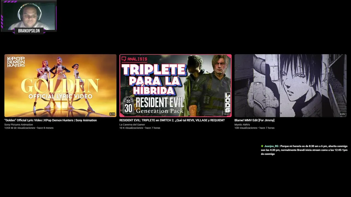Click the BRANDIPSILON webcam name label
This screenshot has width=351, height=197.
tap(29, 31)
